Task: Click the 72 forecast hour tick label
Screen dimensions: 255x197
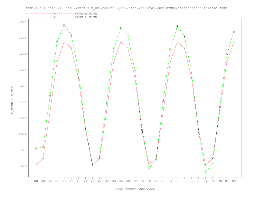Action: coord(206,181)
